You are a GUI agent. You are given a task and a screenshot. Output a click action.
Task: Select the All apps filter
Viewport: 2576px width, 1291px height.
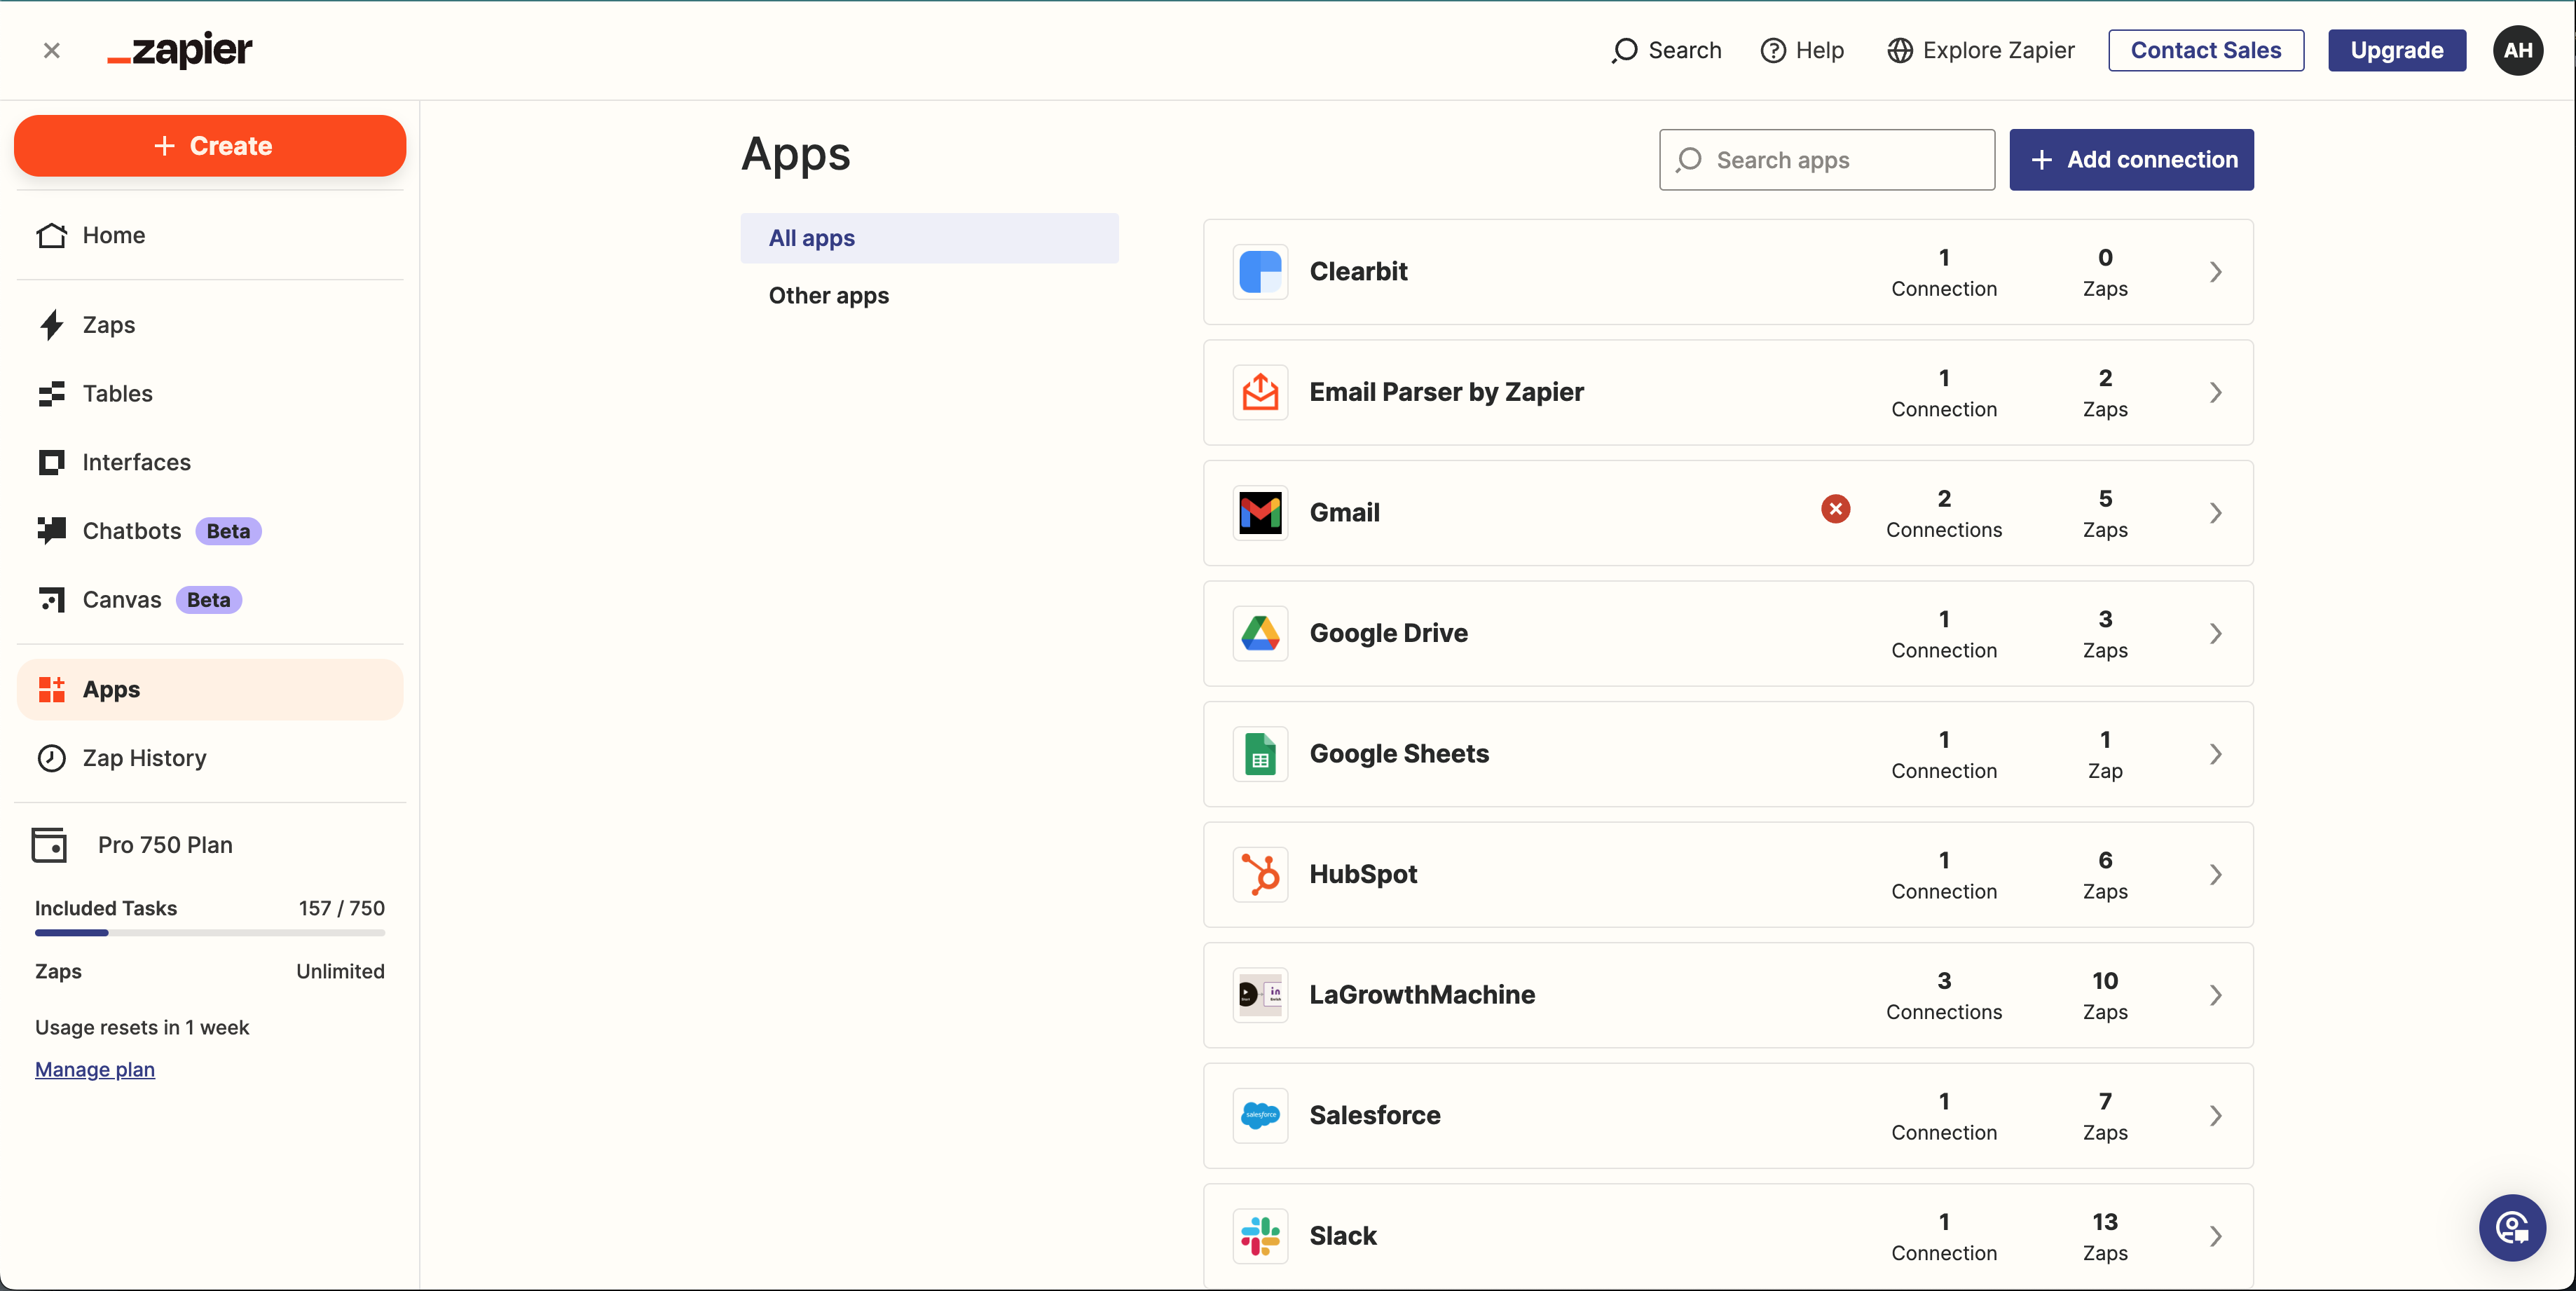click(811, 238)
